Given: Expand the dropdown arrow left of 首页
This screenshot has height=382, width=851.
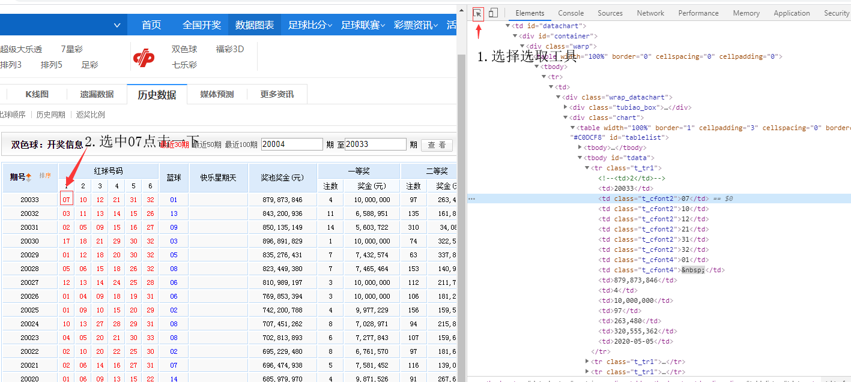Looking at the screenshot, I should pos(117,25).
